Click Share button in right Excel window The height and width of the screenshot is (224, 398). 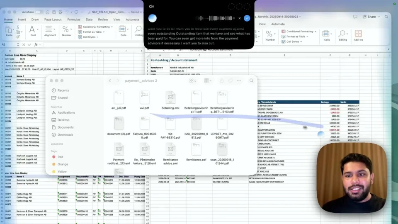click(371, 17)
